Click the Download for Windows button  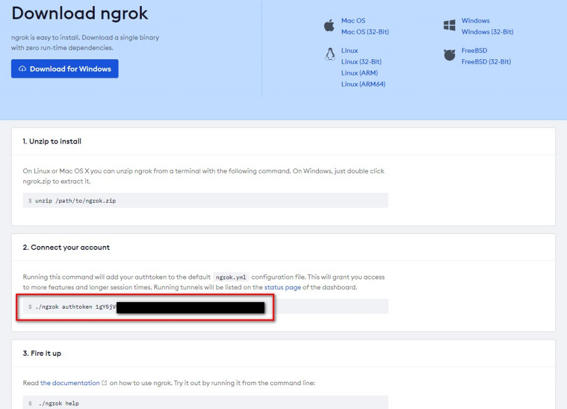click(65, 69)
